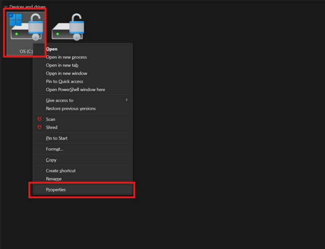Choose Open in new tab
The image size is (325, 249).
(83, 65)
